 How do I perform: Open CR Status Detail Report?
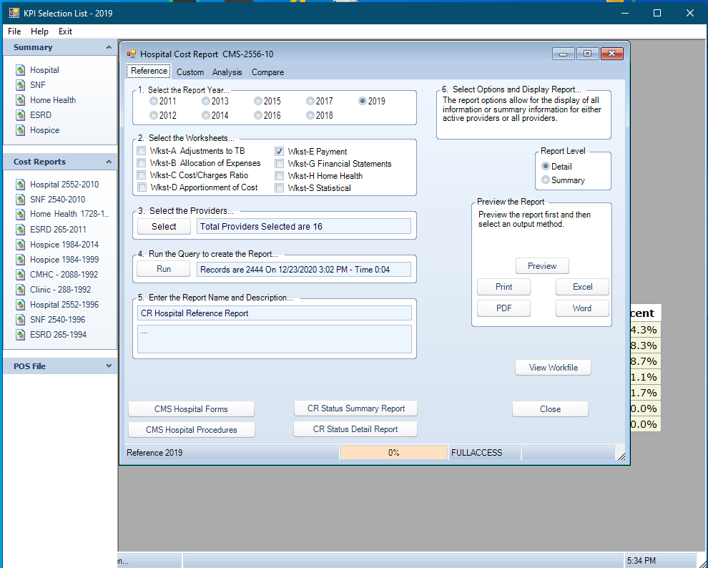tap(355, 429)
